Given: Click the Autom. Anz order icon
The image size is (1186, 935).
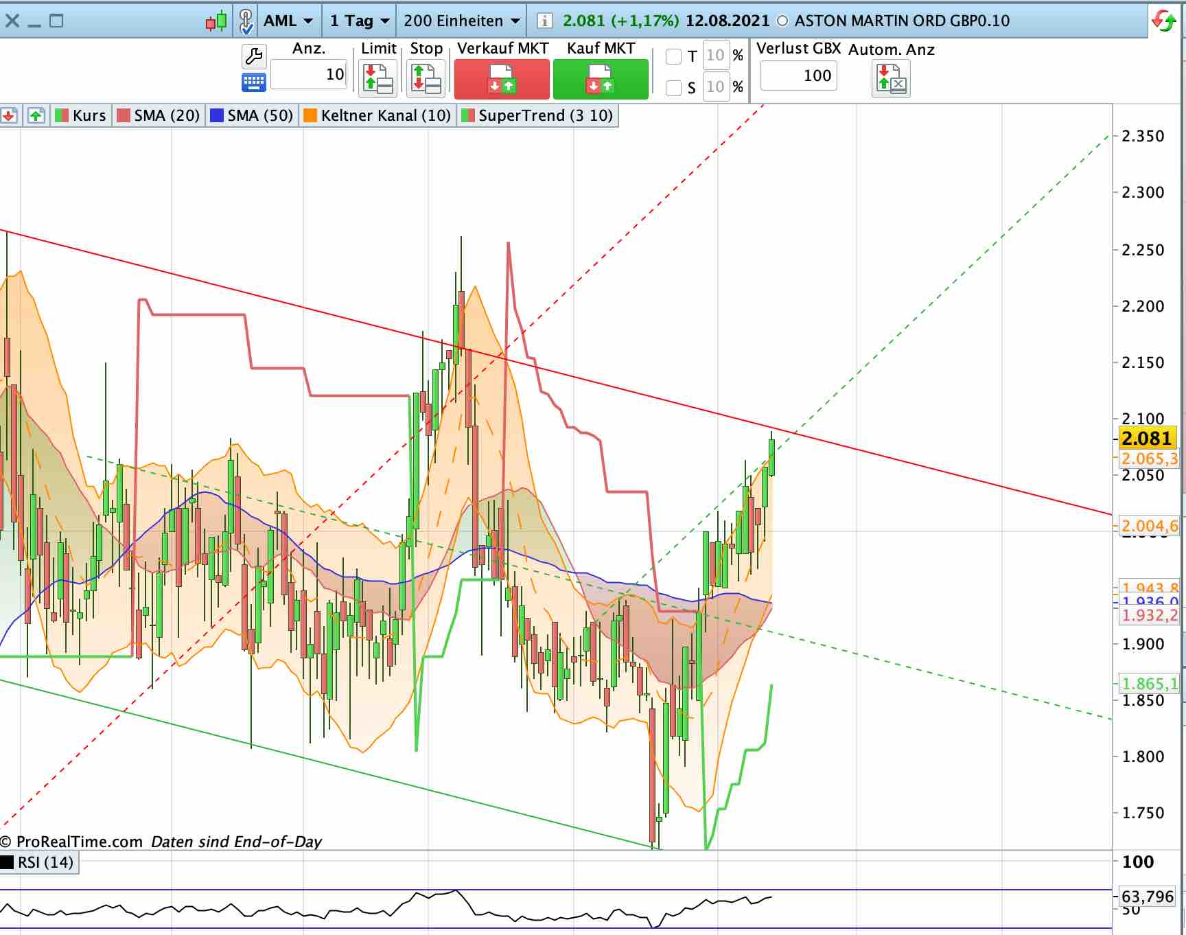Looking at the screenshot, I should (891, 78).
